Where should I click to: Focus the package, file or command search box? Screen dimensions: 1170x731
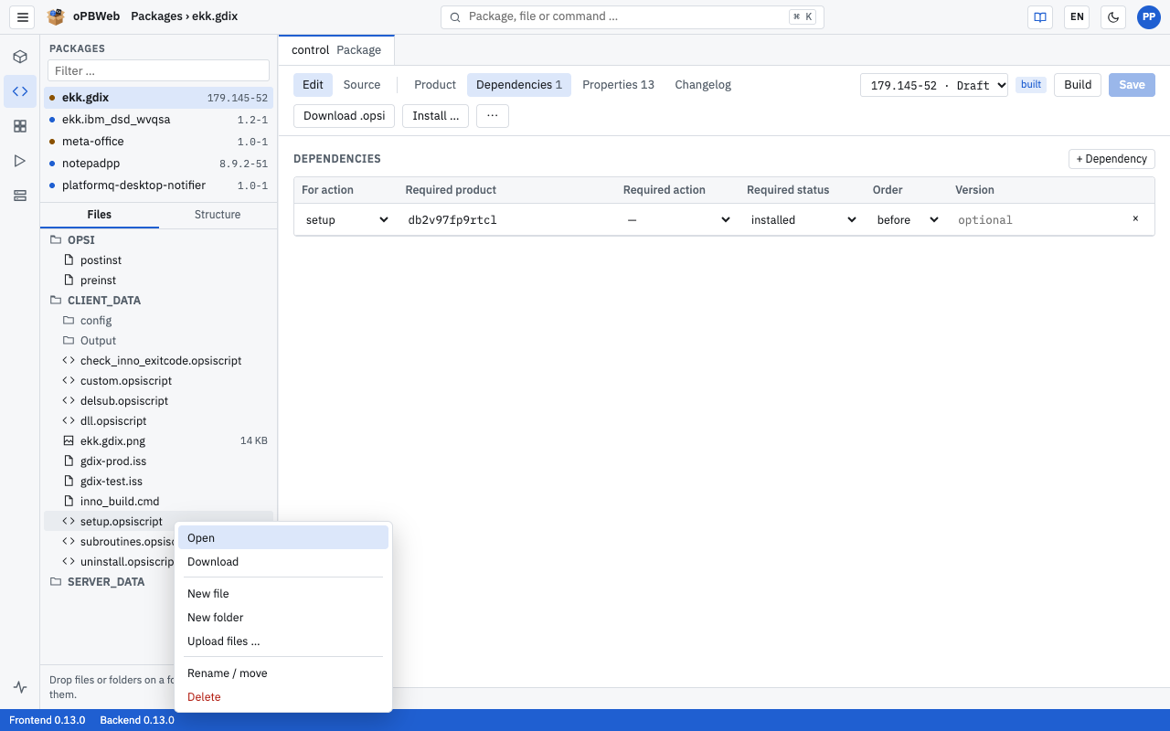tap(633, 16)
